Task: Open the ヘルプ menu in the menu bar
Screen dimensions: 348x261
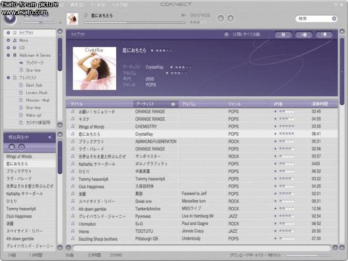Action: 120,5
